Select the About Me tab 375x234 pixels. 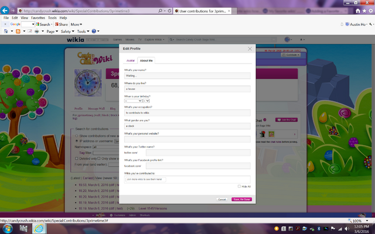point(146,61)
